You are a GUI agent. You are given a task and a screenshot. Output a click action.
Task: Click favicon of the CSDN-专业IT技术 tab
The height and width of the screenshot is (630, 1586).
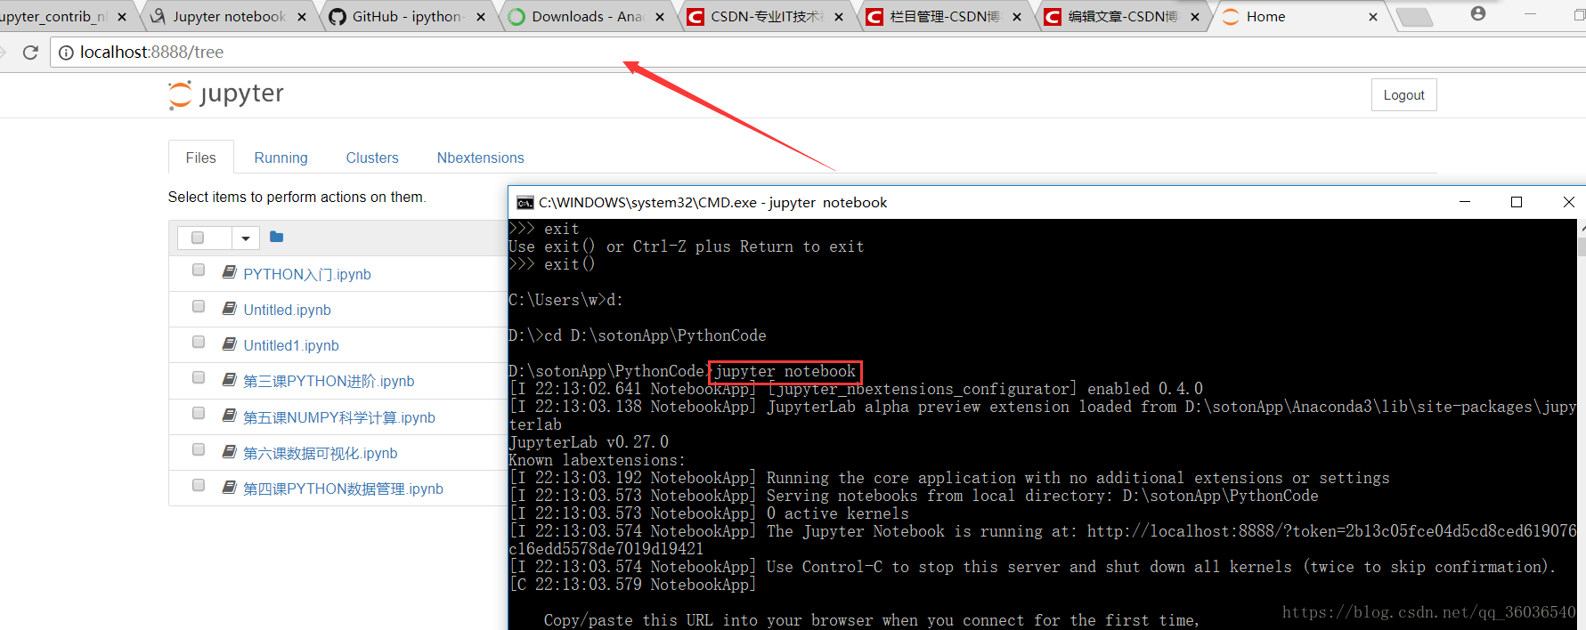click(695, 17)
